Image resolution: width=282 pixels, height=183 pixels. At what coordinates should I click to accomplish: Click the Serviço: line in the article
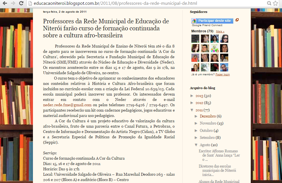(50, 153)
